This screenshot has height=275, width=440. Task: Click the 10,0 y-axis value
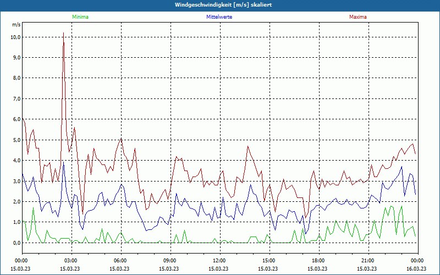(15, 37)
